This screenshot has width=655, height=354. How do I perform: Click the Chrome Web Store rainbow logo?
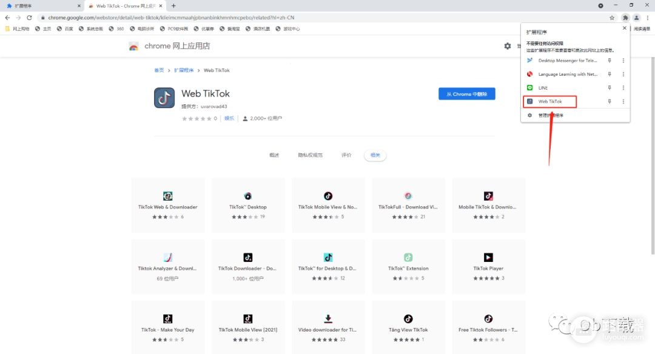coord(133,46)
